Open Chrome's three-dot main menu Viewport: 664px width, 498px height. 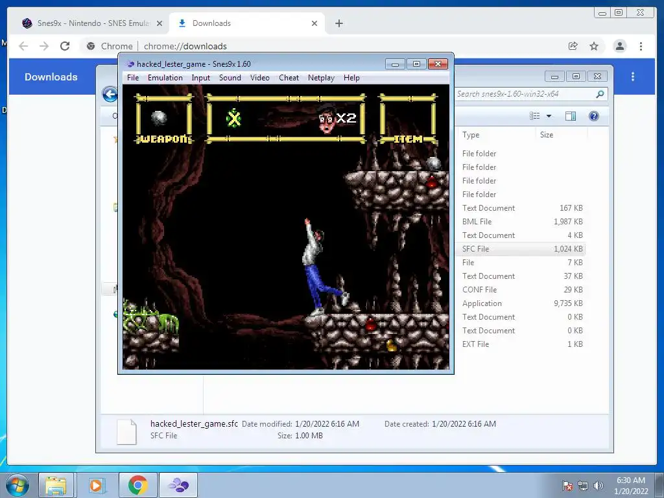point(641,46)
